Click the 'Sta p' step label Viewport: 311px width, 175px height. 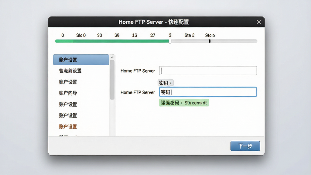coord(210,35)
